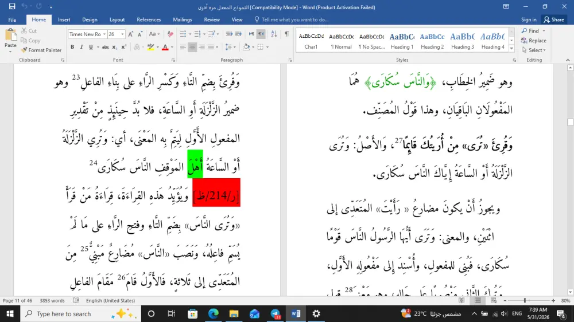Click the vertical scrollbar down arrow
The height and width of the screenshot is (322, 574).
pyautogui.click(x=570, y=292)
